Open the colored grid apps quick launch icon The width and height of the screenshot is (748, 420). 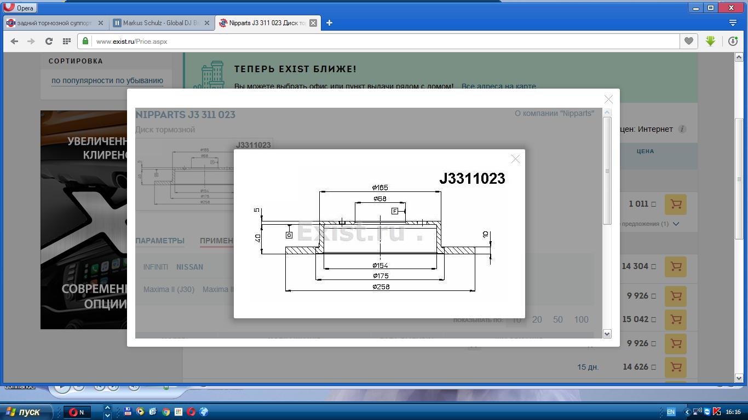[x=178, y=412]
